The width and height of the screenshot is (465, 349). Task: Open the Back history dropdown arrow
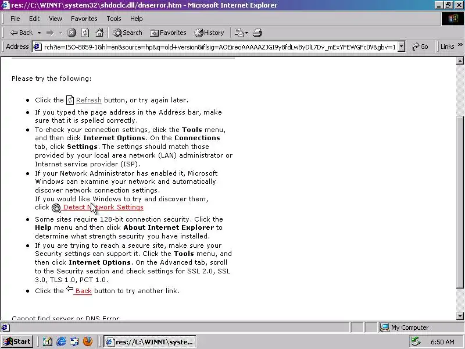[39, 33]
